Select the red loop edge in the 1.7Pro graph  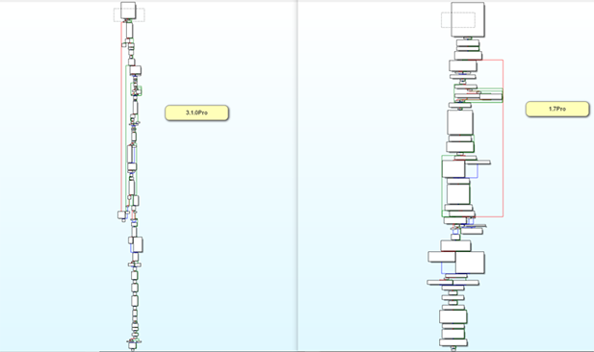[504, 138]
